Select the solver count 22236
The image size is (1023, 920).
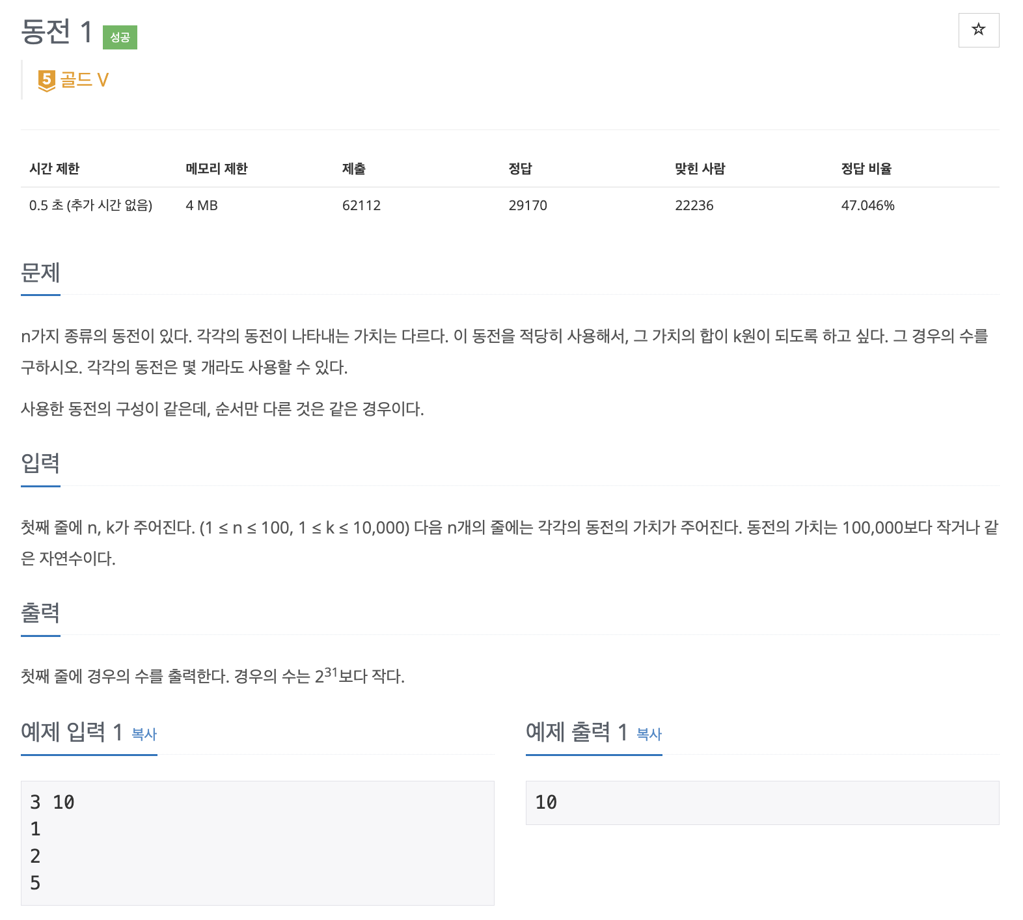click(693, 206)
